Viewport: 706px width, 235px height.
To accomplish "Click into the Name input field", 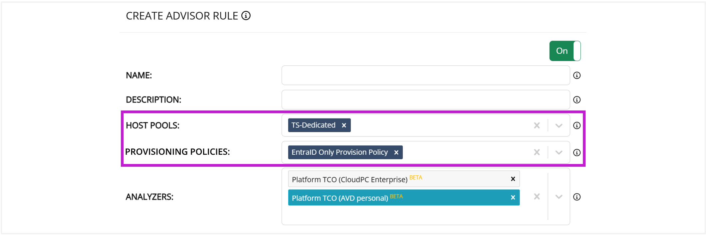I will [x=425, y=75].
